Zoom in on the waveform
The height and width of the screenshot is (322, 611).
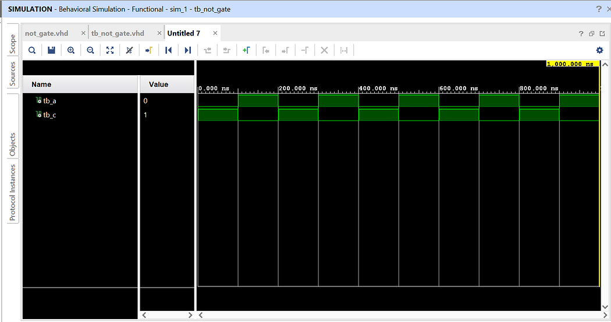click(71, 50)
